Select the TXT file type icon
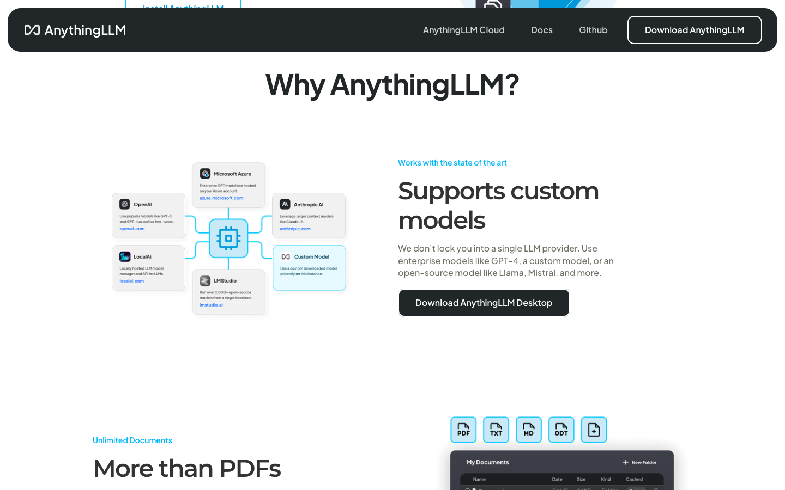 click(496, 430)
